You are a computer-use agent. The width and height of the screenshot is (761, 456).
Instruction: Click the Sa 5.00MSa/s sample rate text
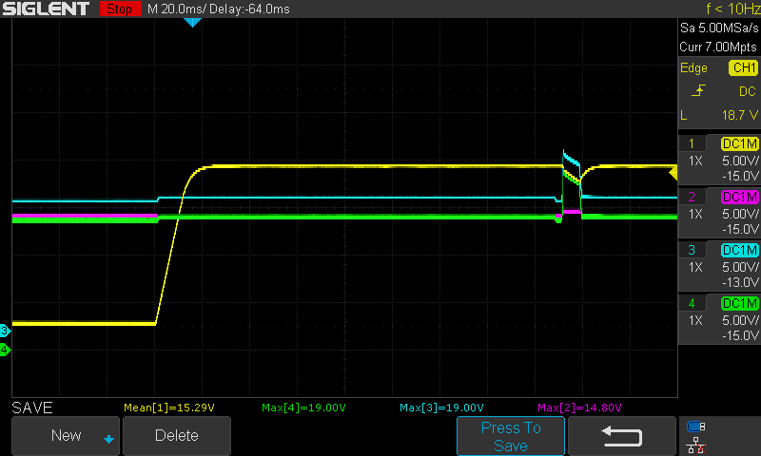pos(719,28)
